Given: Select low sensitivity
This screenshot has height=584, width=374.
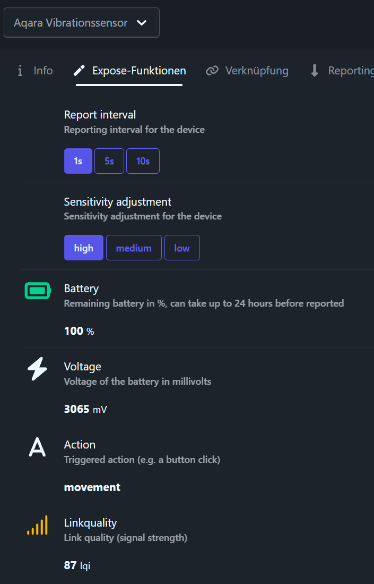Looking at the screenshot, I should click(182, 248).
